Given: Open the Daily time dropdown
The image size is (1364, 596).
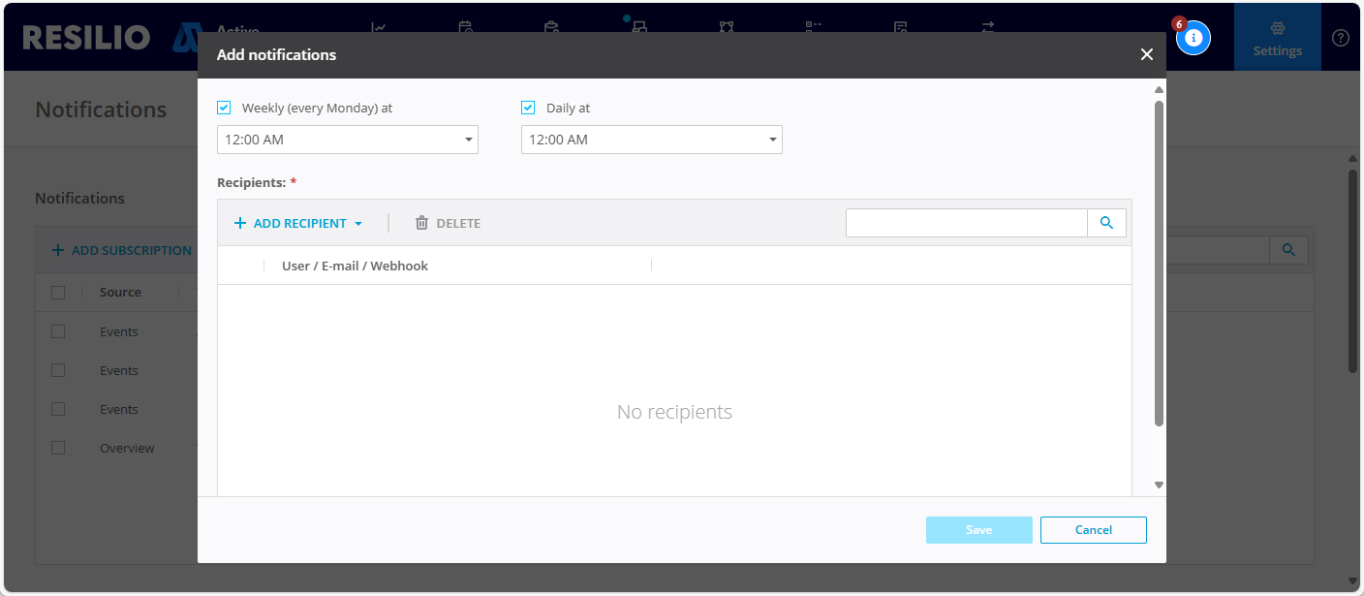Looking at the screenshot, I should tap(651, 139).
